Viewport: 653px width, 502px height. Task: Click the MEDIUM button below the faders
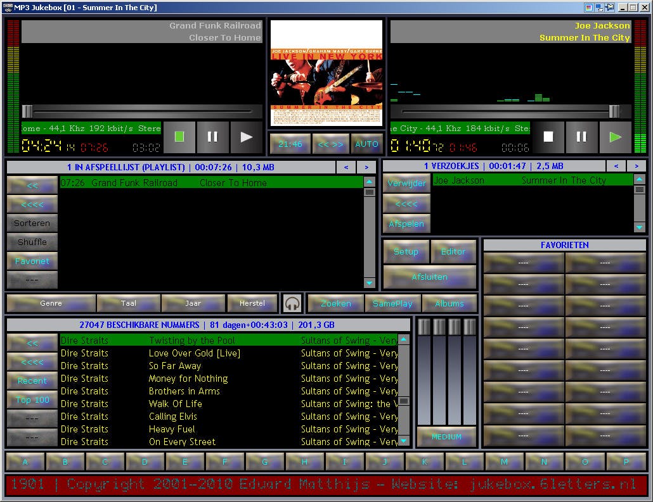(446, 437)
